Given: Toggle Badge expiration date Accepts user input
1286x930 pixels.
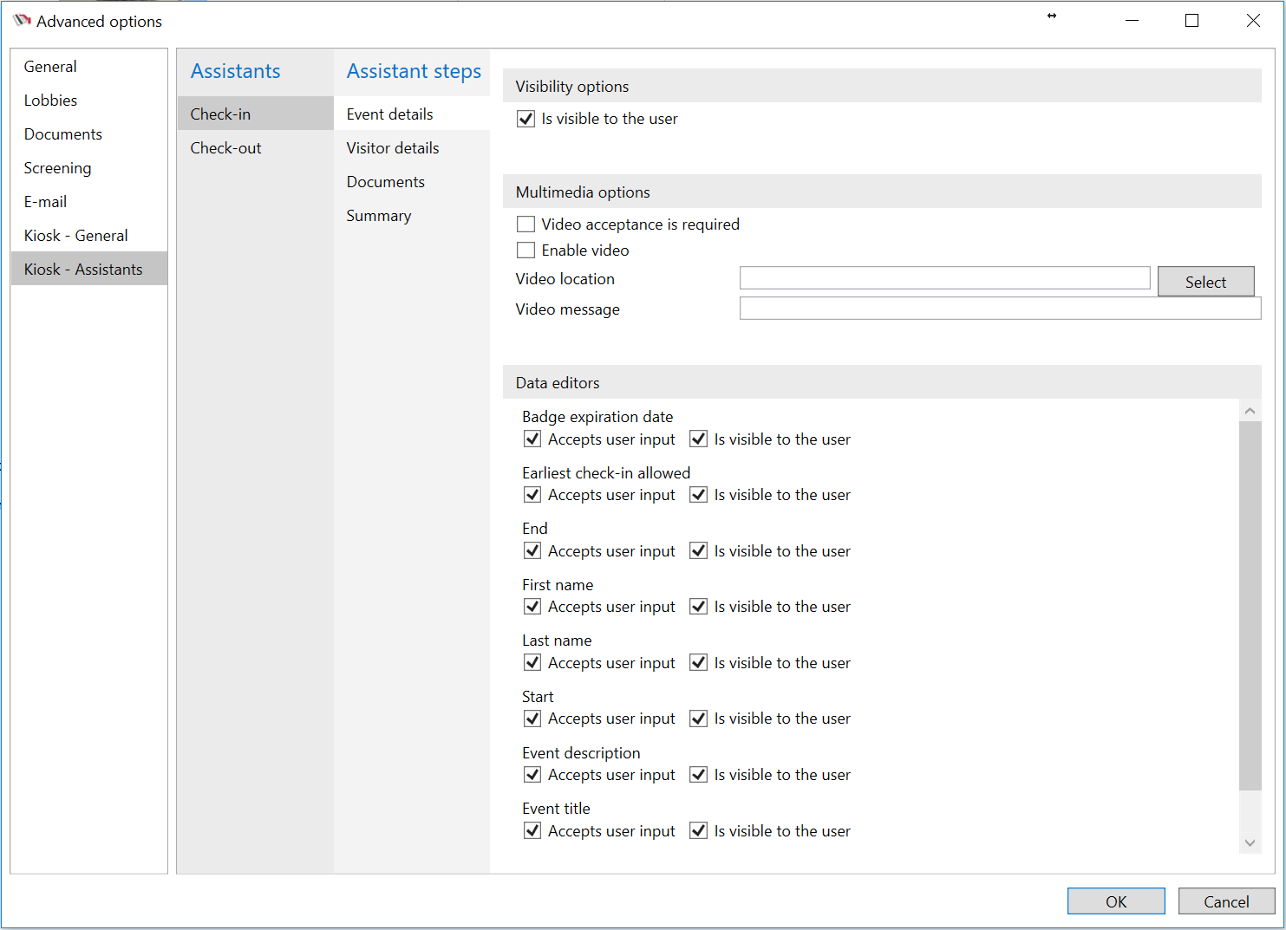Looking at the screenshot, I should coord(532,439).
